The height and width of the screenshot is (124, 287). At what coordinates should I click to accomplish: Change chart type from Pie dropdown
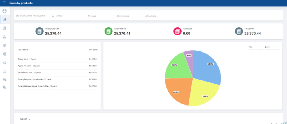[256, 47]
